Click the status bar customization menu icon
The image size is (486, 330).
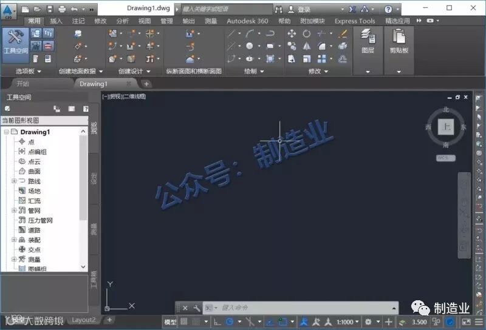coord(479,322)
